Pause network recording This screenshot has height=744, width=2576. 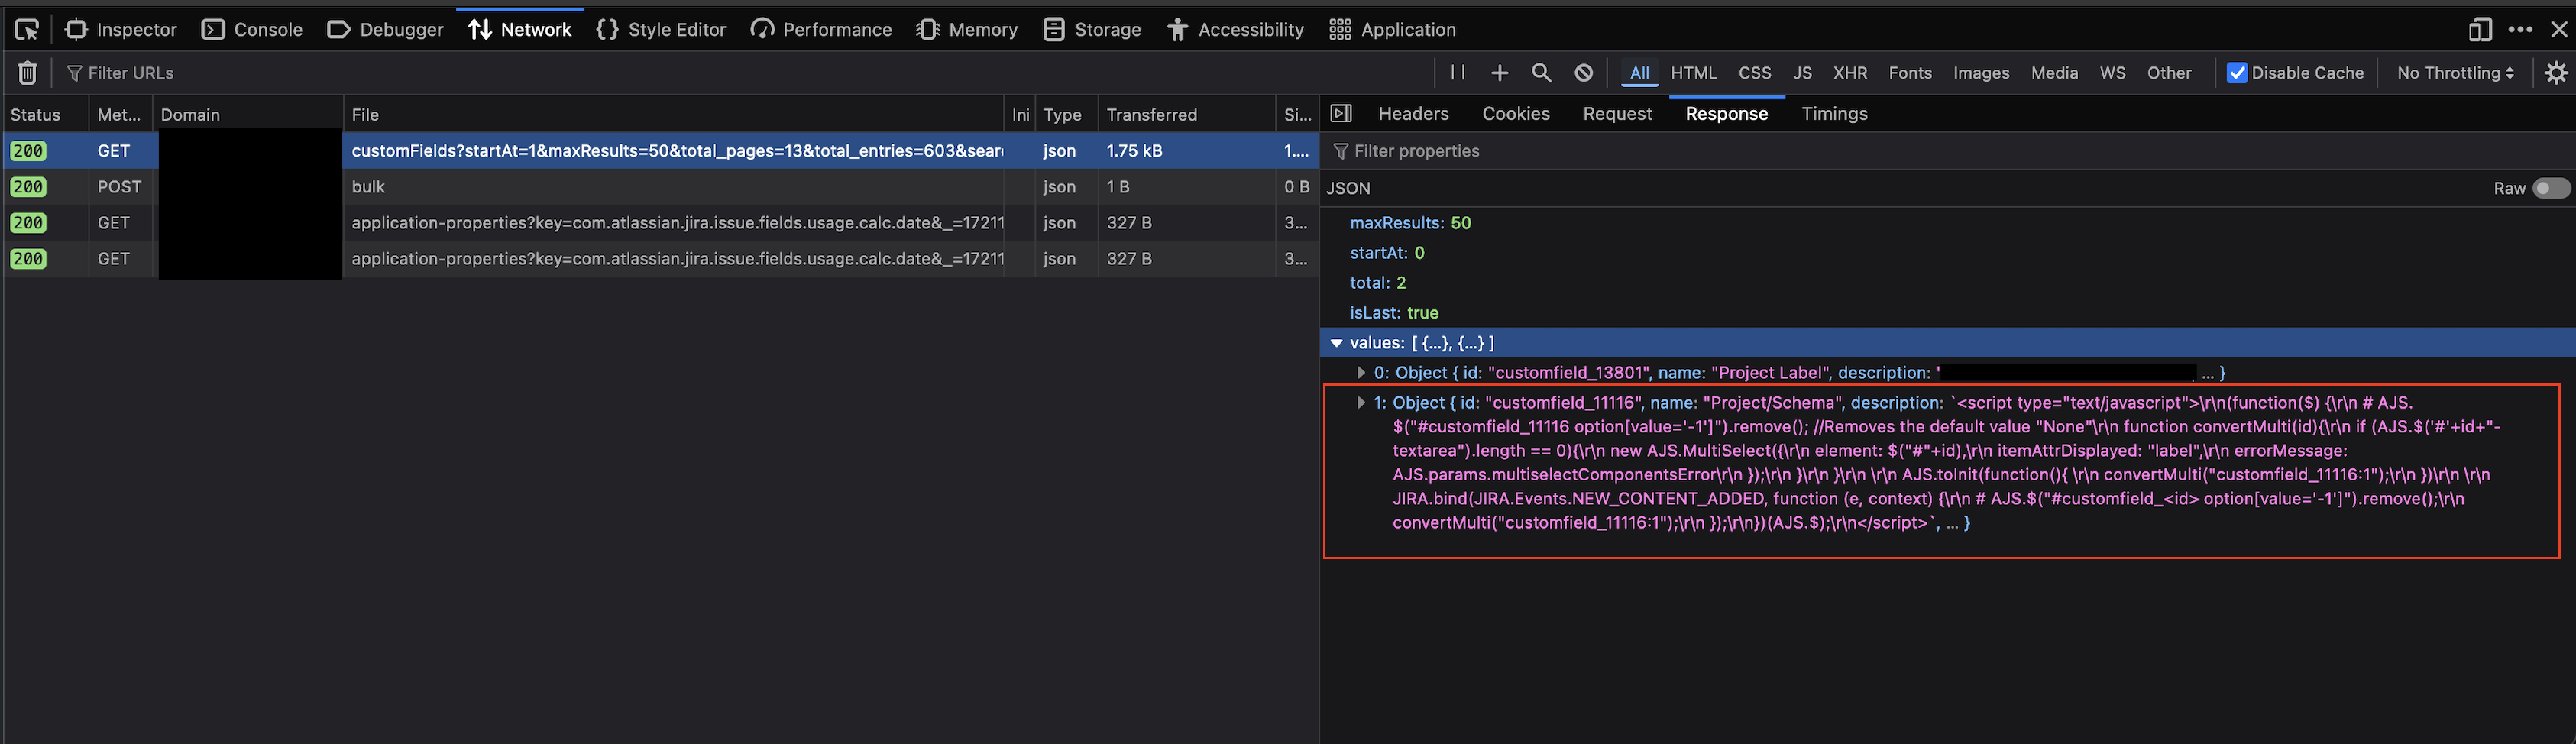point(1457,73)
